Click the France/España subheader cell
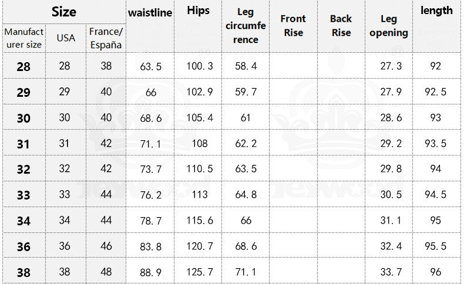 106,38
